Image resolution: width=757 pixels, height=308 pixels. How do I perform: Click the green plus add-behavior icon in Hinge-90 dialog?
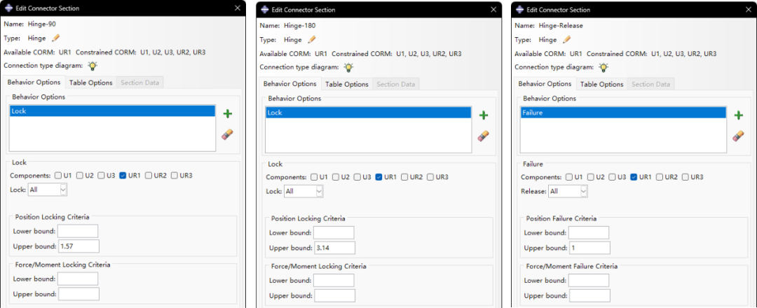pos(227,113)
